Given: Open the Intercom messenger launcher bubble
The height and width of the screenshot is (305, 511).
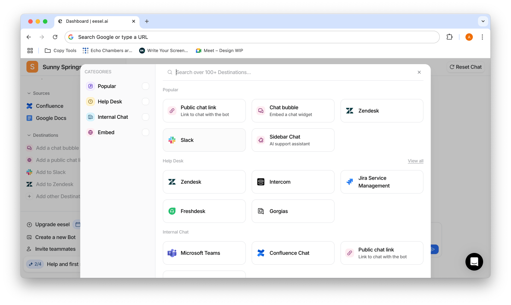Looking at the screenshot, I should [474, 262].
